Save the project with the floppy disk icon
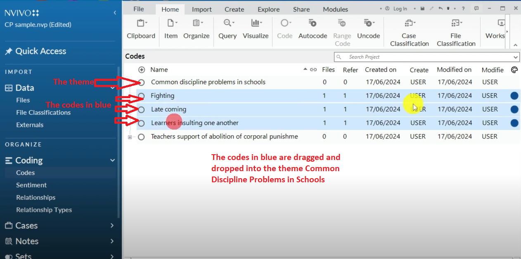 coord(422,9)
